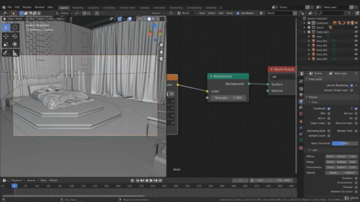Click the timeline End frame field

coord(283,181)
